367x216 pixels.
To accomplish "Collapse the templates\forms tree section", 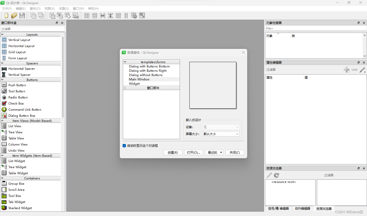I will tap(125, 62).
